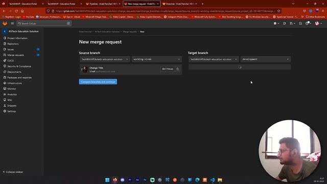Open merge requests dropdown in top navbar
This screenshot has width=327, height=184.
coord(292,24)
